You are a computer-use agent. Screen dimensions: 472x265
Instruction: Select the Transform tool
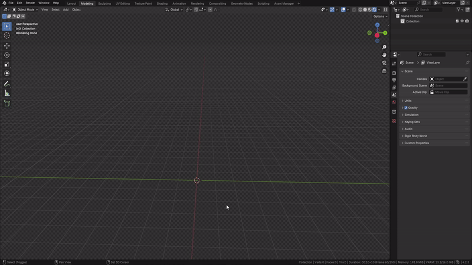point(7,73)
